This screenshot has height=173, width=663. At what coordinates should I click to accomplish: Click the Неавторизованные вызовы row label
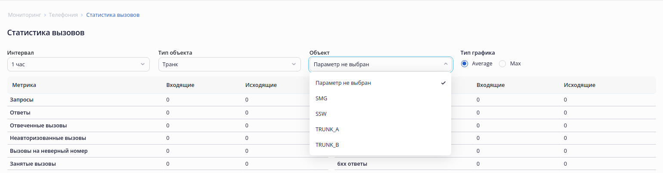48,138
